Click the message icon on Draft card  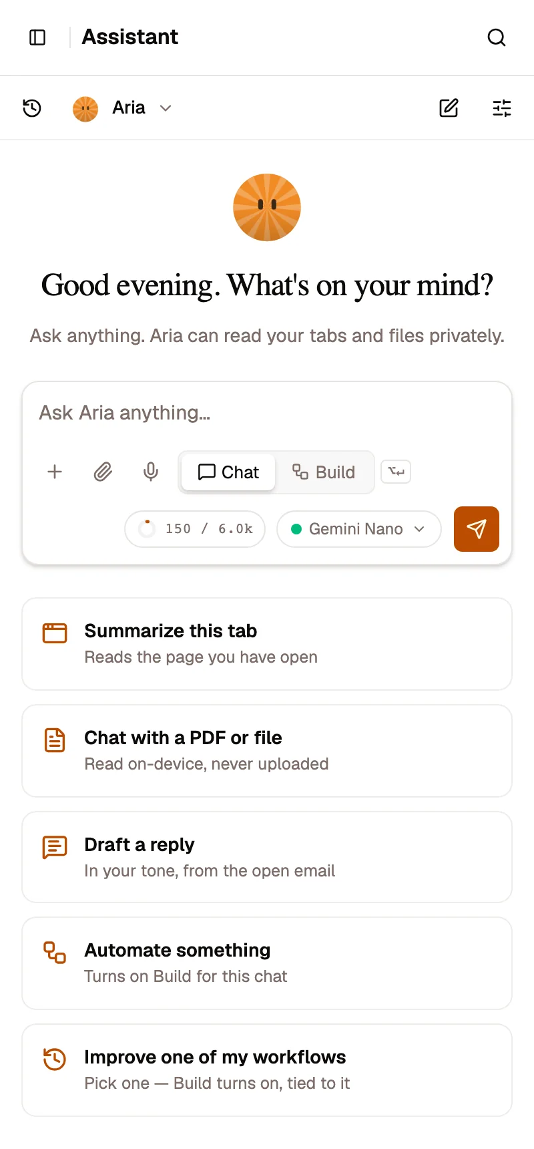click(55, 847)
